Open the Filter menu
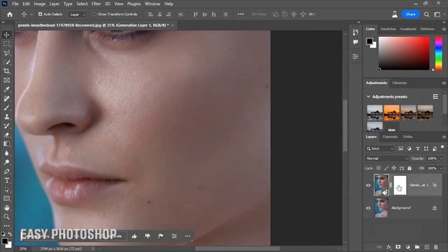 click(96, 3)
